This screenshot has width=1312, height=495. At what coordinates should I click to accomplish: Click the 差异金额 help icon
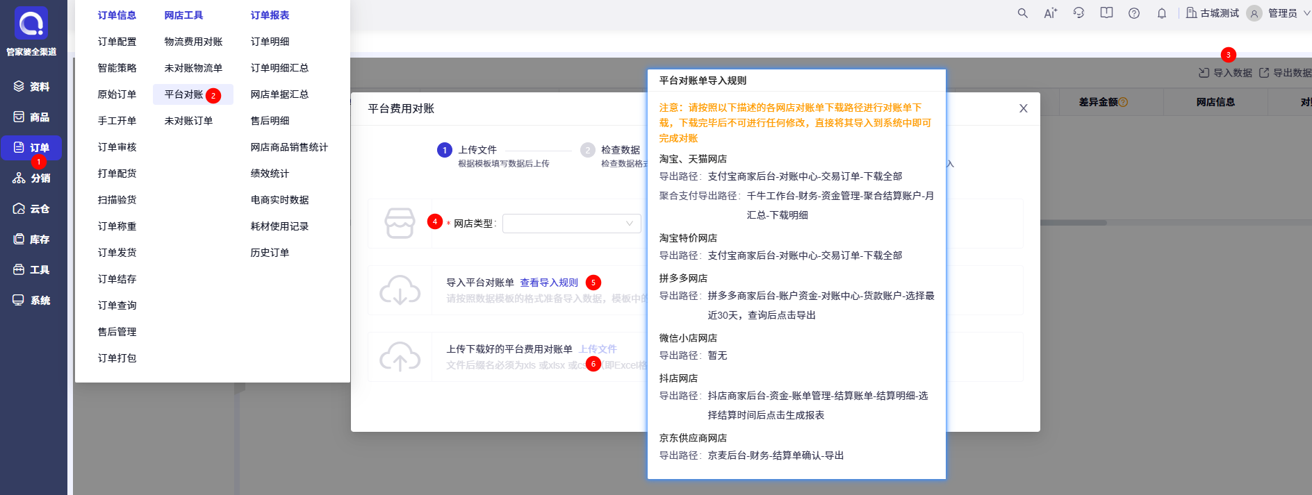(x=1124, y=102)
